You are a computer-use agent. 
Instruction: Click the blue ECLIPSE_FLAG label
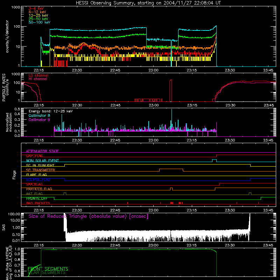pos(38,180)
